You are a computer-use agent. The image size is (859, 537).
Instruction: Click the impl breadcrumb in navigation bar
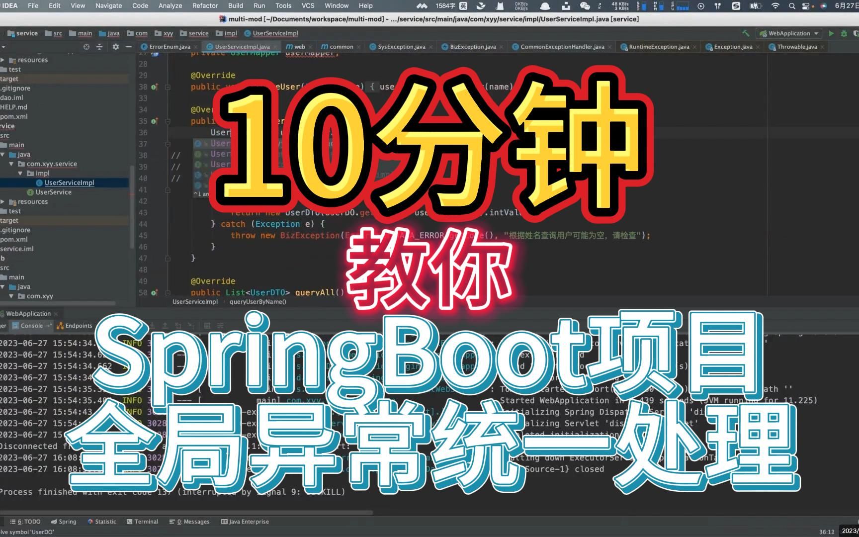click(227, 33)
